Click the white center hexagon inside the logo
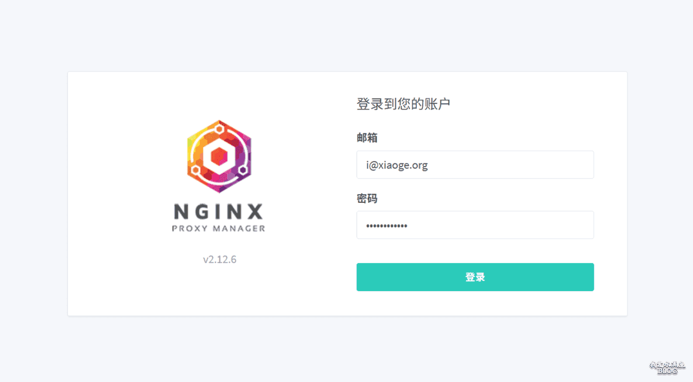This screenshot has height=382, width=693. coord(219,157)
